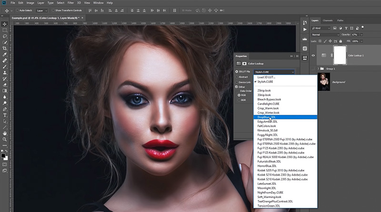381x212 pixels.
Task: Choose Load 3D LUT... from the list
Action: tap(267, 77)
